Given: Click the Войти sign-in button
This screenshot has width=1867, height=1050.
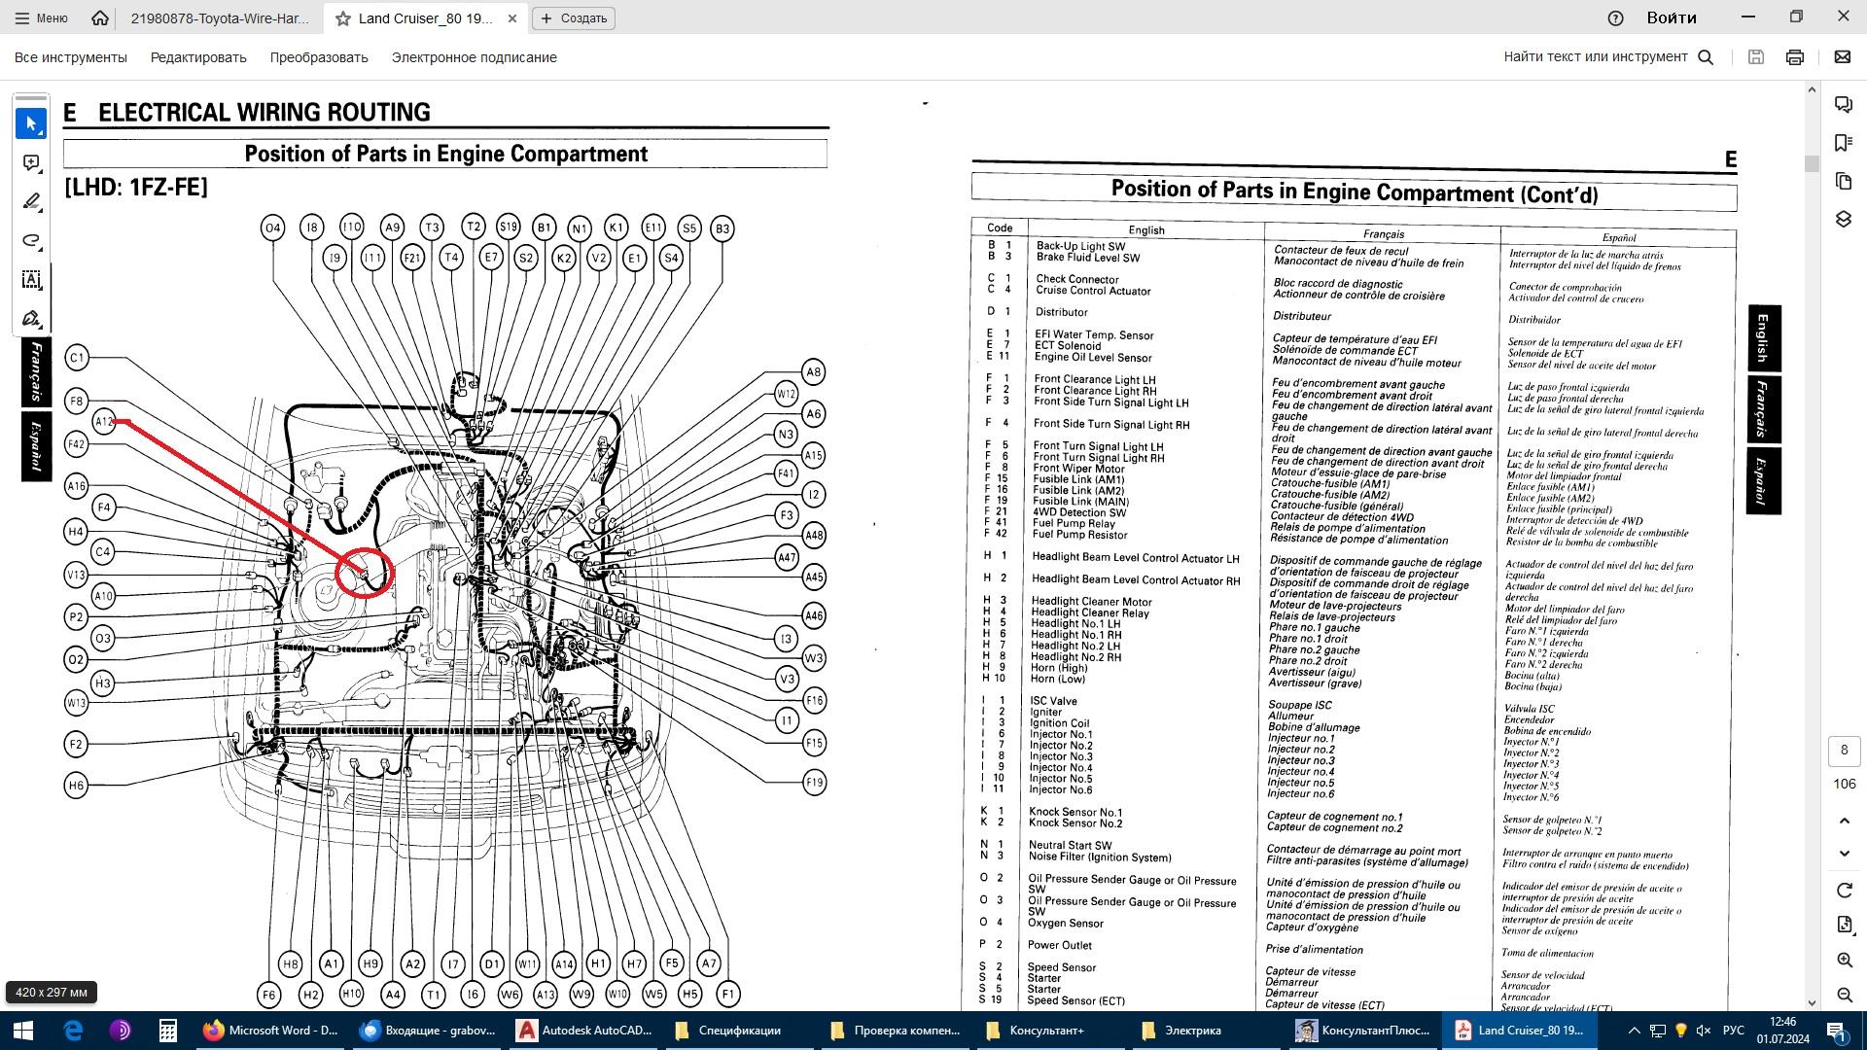Looking at the screenshot, I should 1671,18.
